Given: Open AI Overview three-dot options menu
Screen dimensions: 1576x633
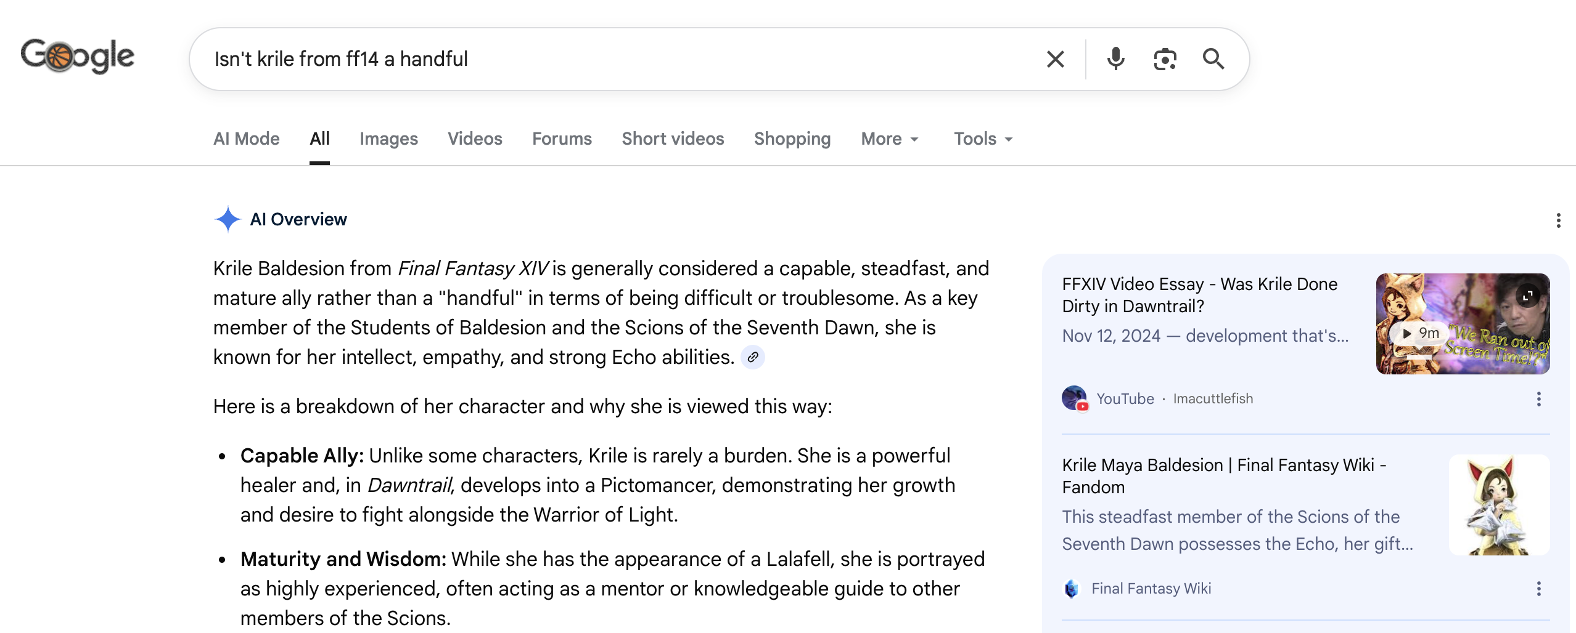Looking at the screenshot, I should pos(1558,220).
